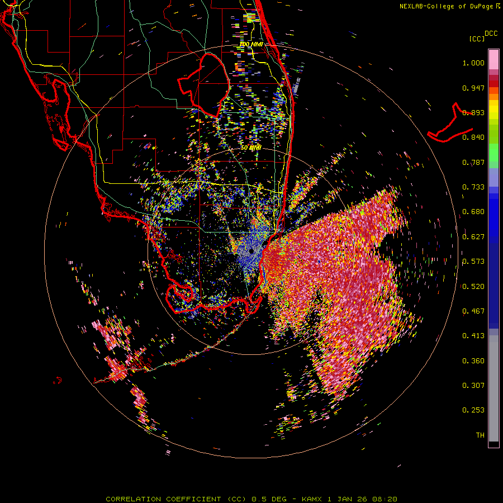The height and width of the screenshot is (503, 503).
Task: Select the 0.627 legend value
Action: 473,237
